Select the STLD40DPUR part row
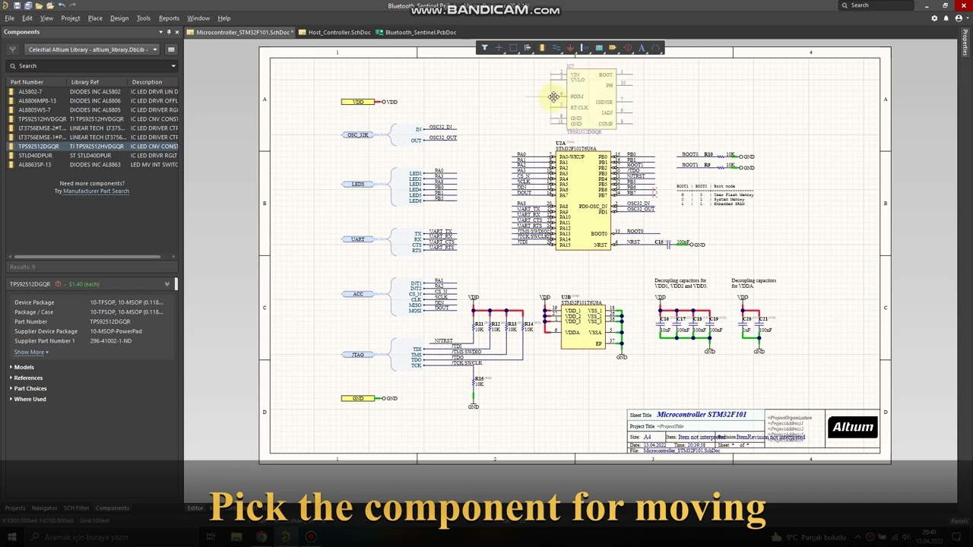Viewport: 973px width, 547px height. click(x=93, y=156)
